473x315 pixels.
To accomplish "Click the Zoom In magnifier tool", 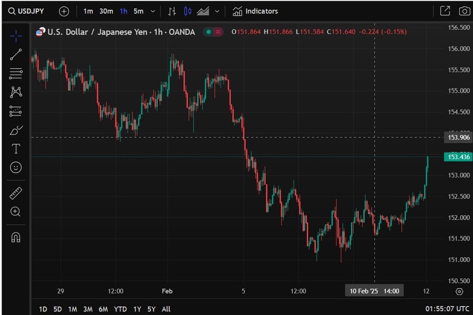I will (x=16, y=212).
